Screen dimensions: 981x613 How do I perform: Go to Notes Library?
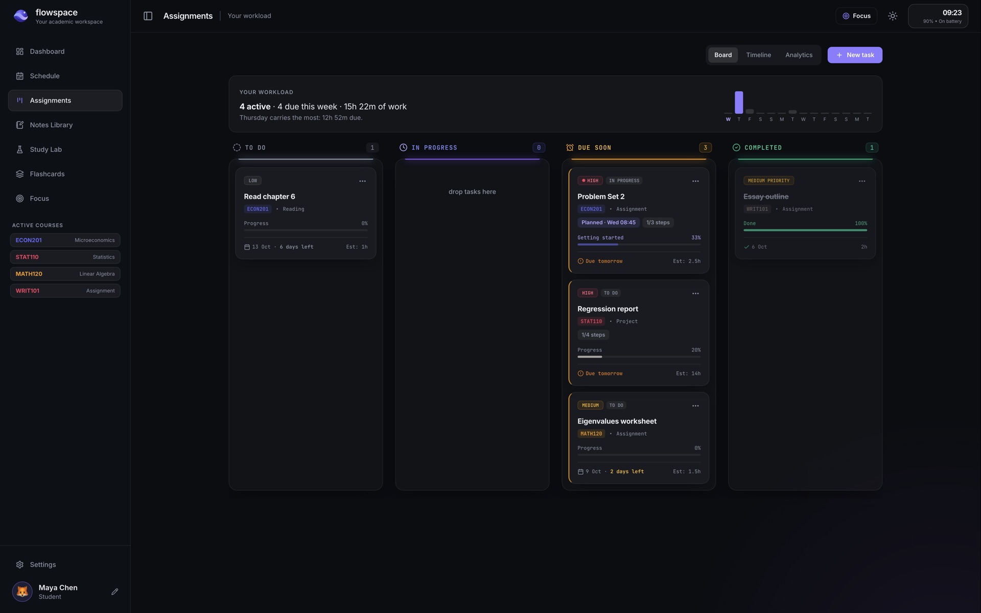(x=65, y=125)
